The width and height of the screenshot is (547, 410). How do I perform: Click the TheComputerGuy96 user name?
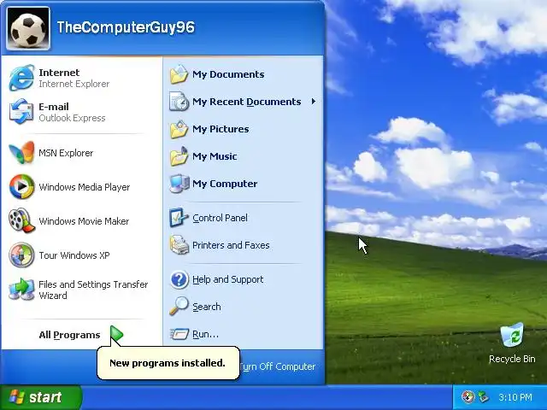(x=126, y=27)
